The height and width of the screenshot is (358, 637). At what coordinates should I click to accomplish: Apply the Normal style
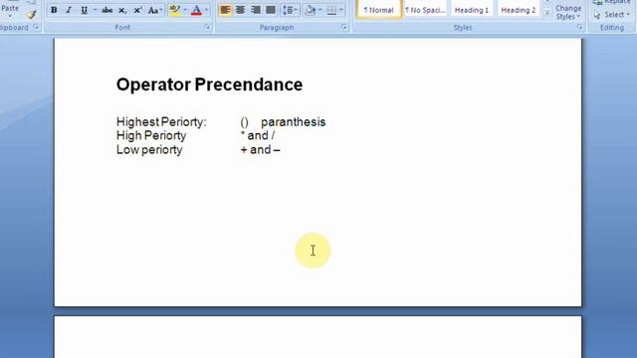tap(378, 9)
